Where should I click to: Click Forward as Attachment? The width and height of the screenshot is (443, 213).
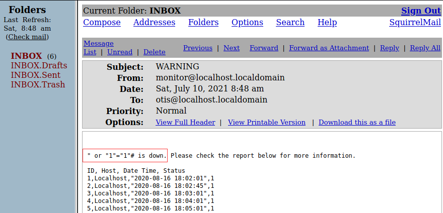point(329,48)
